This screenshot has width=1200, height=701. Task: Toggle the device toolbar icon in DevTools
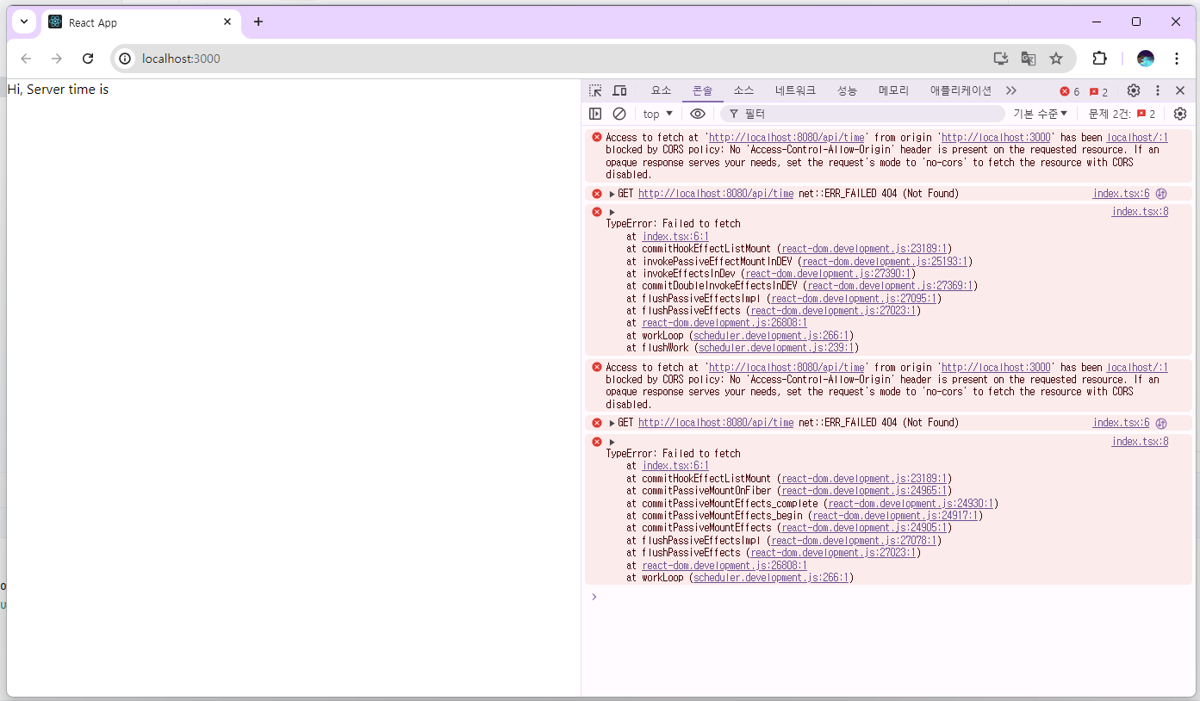point(619,90)
